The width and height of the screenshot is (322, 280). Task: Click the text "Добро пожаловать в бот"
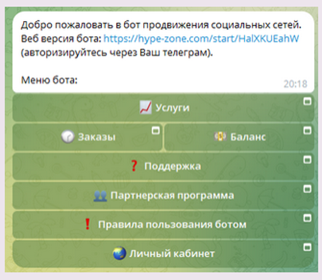(81, 25)
